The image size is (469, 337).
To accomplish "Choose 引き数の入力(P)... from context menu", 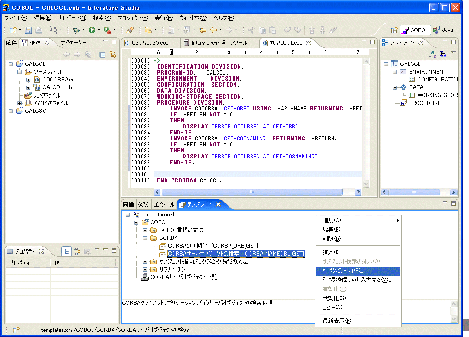I will 358,271.
